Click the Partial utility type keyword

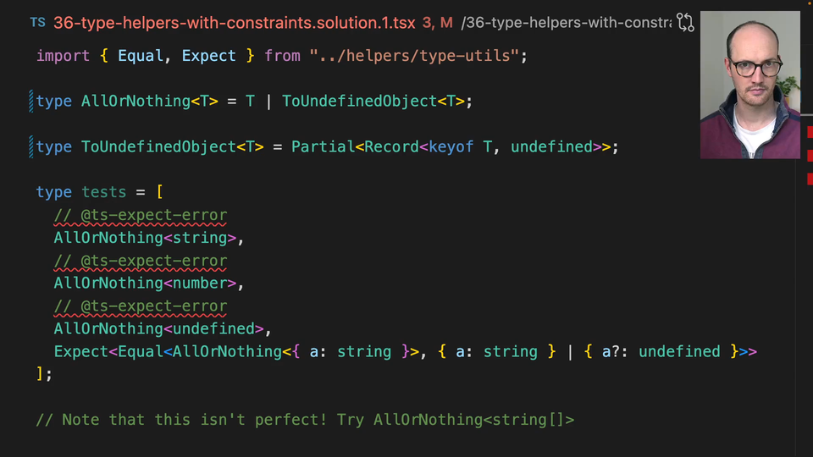323,147
